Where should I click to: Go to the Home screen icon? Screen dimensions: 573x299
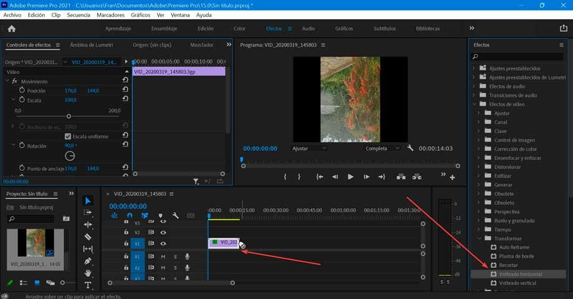tap(12, 29)
